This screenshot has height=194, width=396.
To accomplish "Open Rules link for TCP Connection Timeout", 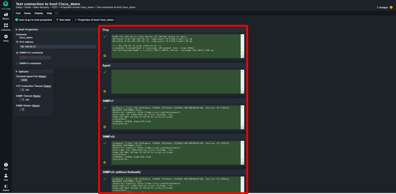I will (x=47, y=86).
